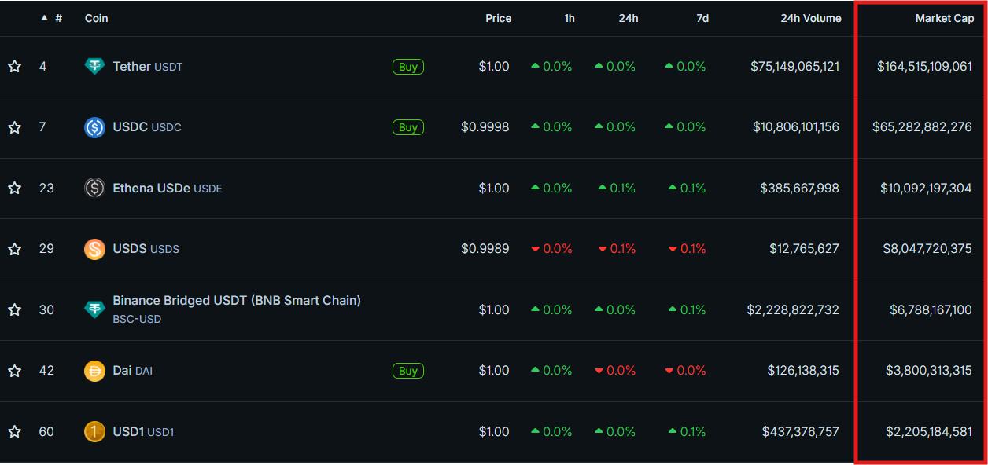Click the USDC coin logo icon

94,127
